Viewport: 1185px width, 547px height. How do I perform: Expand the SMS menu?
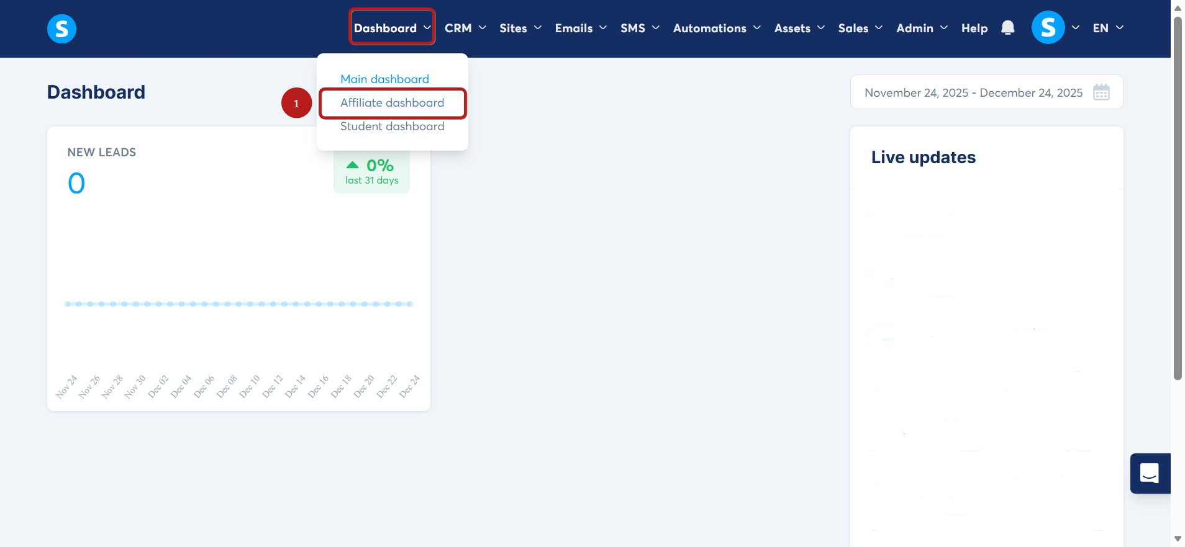pos(640,28)
